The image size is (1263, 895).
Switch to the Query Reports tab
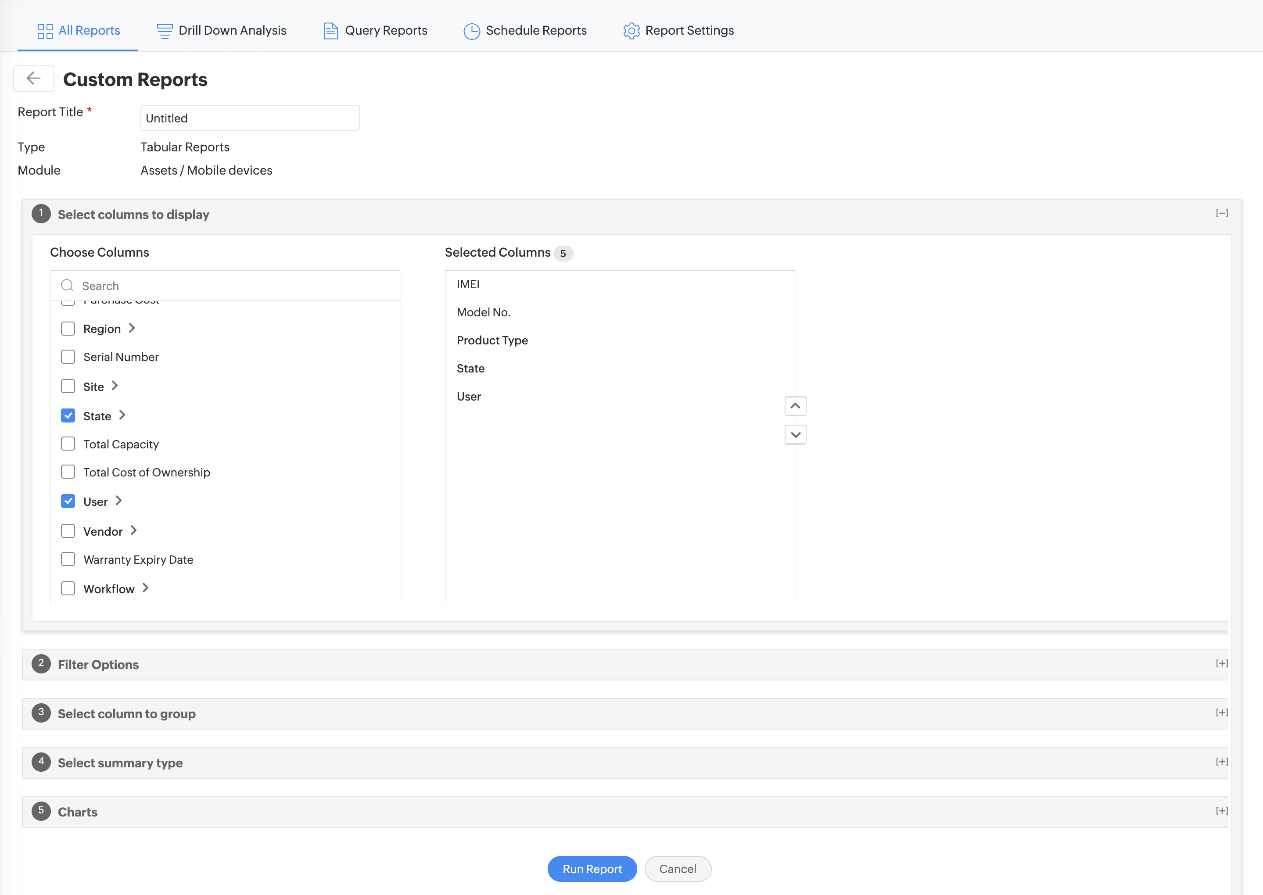pos(385,31)
